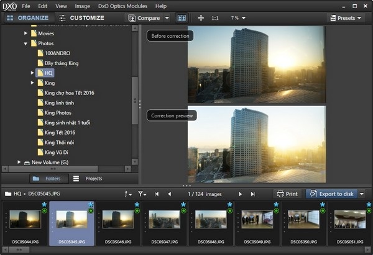The height and width of the screenshot is (255, 373).
Task: Switch to the CUSTOMIZE tab
Action: click(81, 18)
